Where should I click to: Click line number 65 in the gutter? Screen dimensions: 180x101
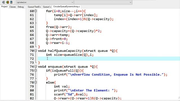(x=32, y=31)
